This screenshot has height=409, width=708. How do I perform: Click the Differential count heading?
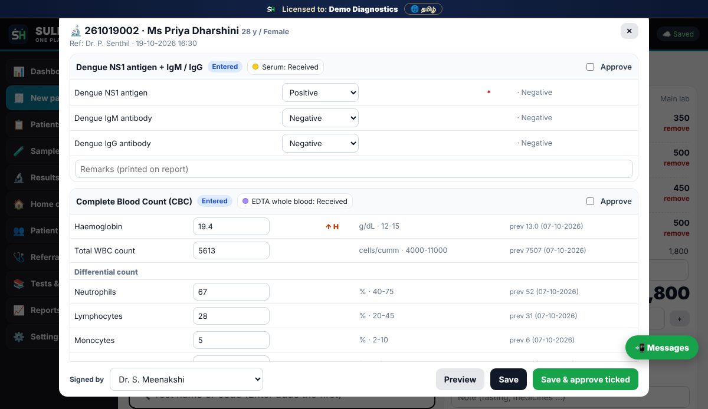click(x=106, y=272)
